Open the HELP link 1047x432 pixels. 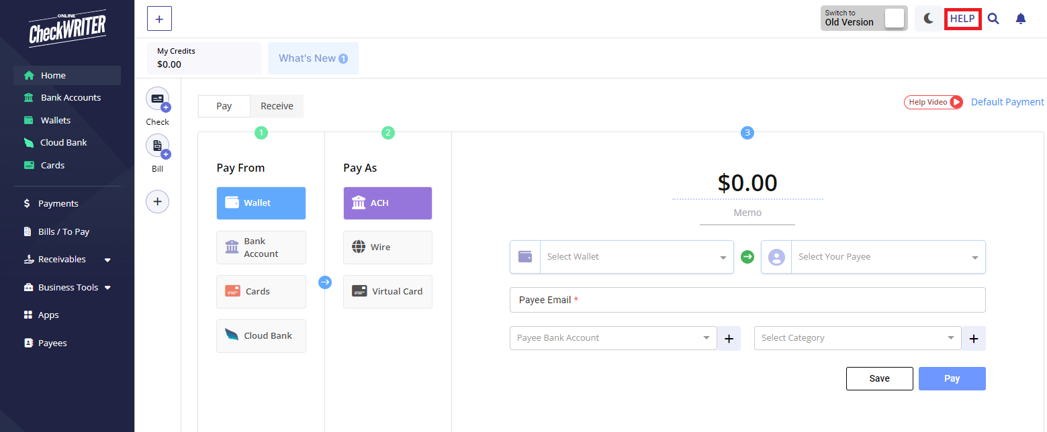coord(962,19)
